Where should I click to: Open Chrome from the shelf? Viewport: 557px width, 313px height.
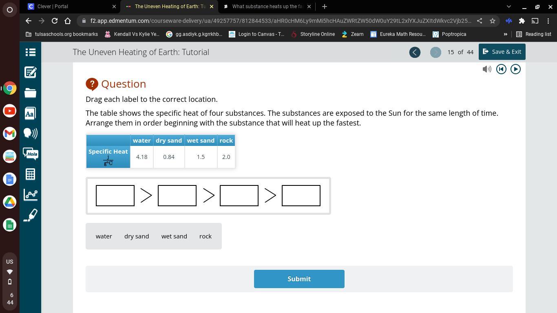pos(10,88)
